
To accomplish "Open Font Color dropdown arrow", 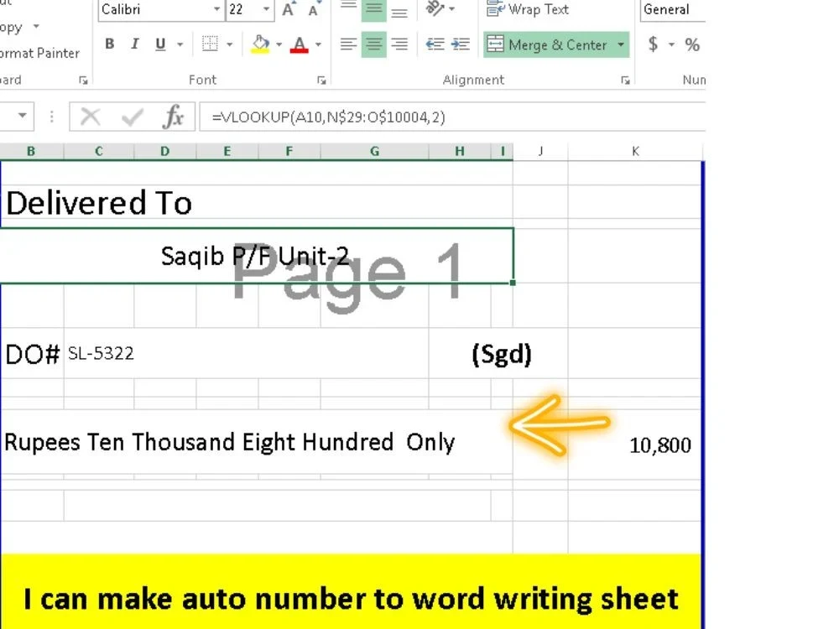I will (318, 44).
